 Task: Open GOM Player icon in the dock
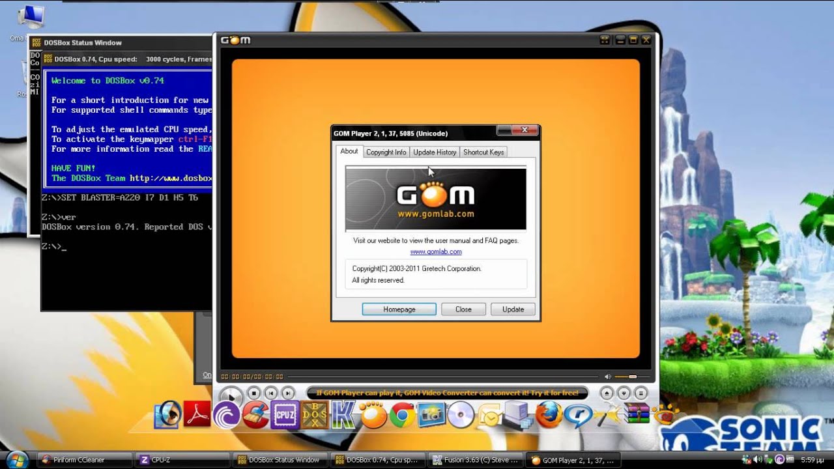(373, 414)
